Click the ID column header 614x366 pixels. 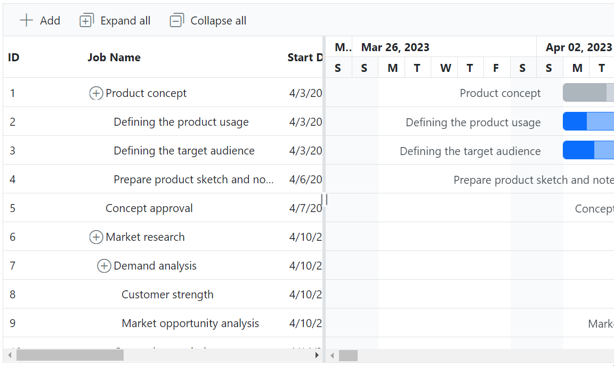[x=14, y=58]
